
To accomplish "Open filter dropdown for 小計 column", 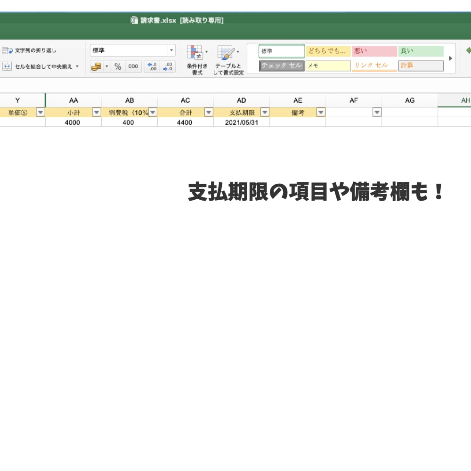I will (97, 113).
